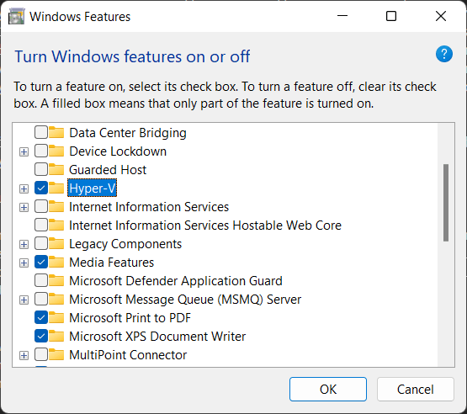Click the blue help question mark icon
The width and height of the screenshot is (467, 414).
click(x=444, y=54)
